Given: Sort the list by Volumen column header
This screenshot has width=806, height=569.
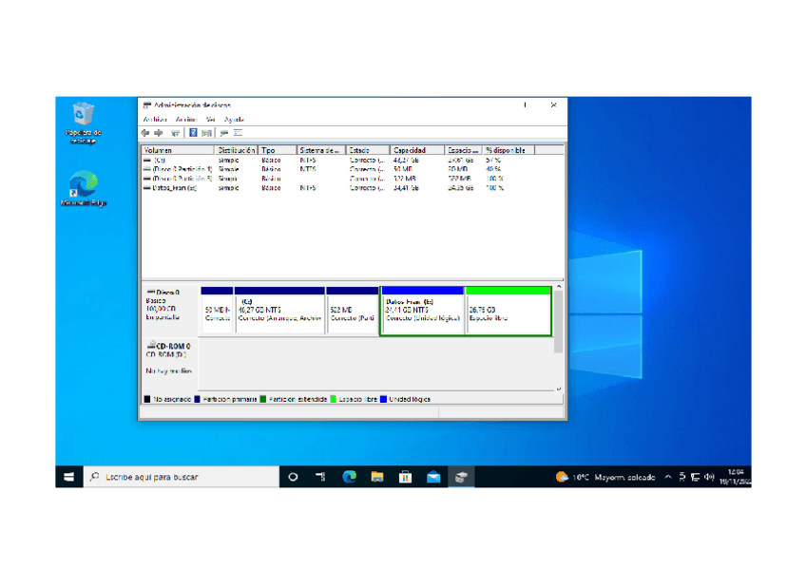Looking at the screenshot, I should 178,150.
